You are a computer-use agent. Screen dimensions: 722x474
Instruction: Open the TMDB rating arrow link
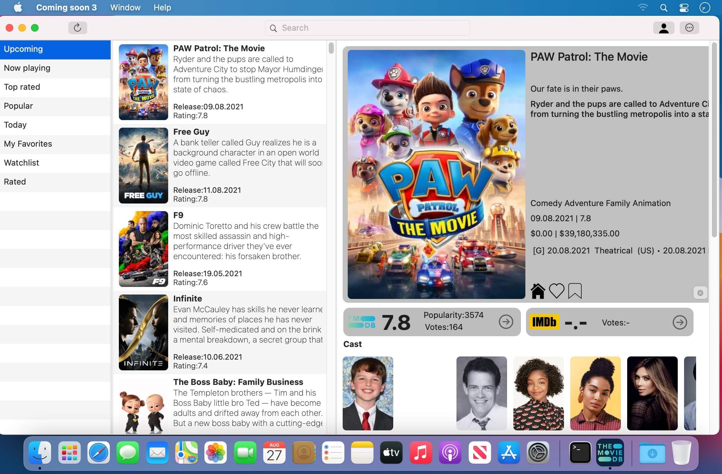(x=506, y=322)
